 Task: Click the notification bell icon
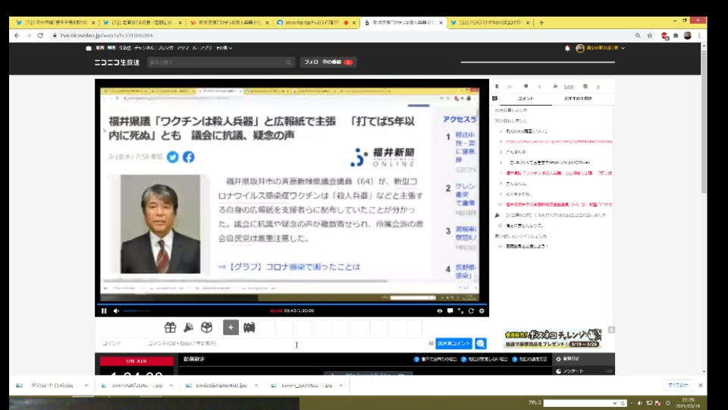click(x=567, y=48)
